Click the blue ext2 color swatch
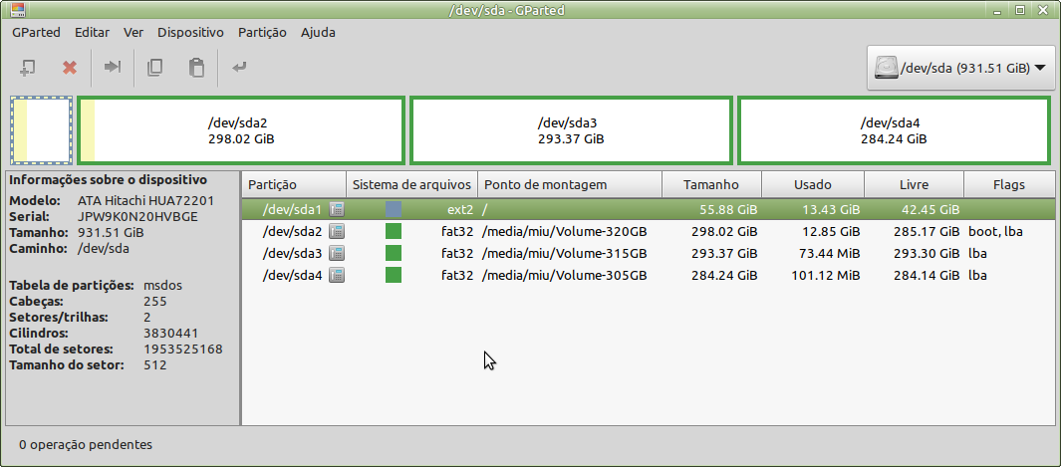 (x=394, y=209)
